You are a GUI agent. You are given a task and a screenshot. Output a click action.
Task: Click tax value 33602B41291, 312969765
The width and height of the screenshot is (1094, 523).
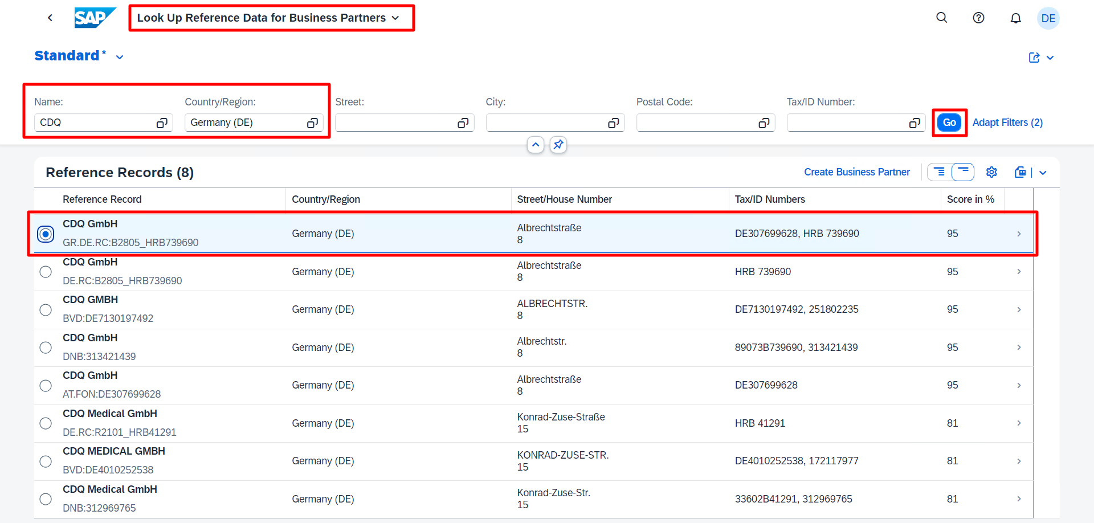793,499
